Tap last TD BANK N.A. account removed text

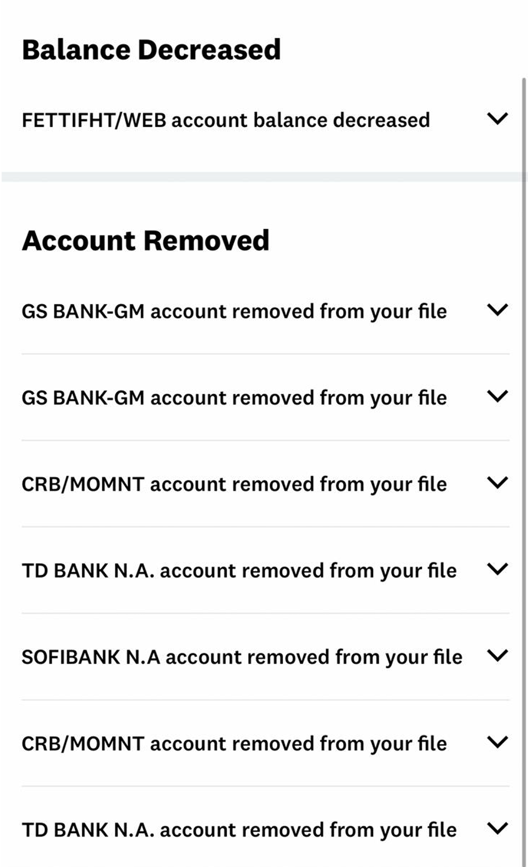coord(239,830)
